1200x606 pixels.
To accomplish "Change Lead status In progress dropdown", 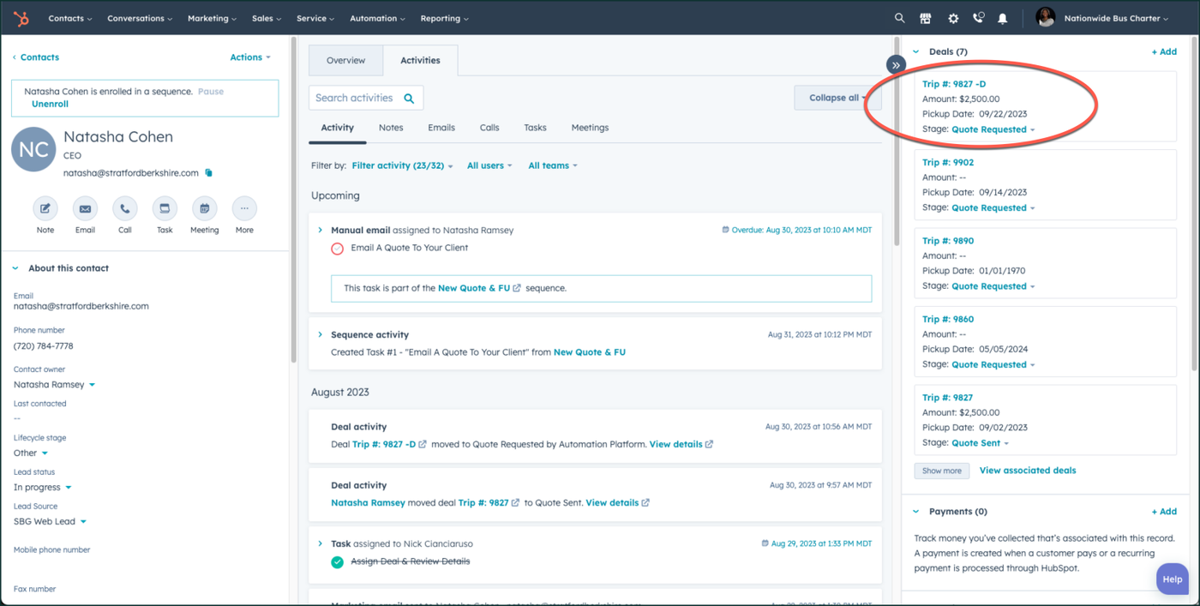I will [43, 488].
